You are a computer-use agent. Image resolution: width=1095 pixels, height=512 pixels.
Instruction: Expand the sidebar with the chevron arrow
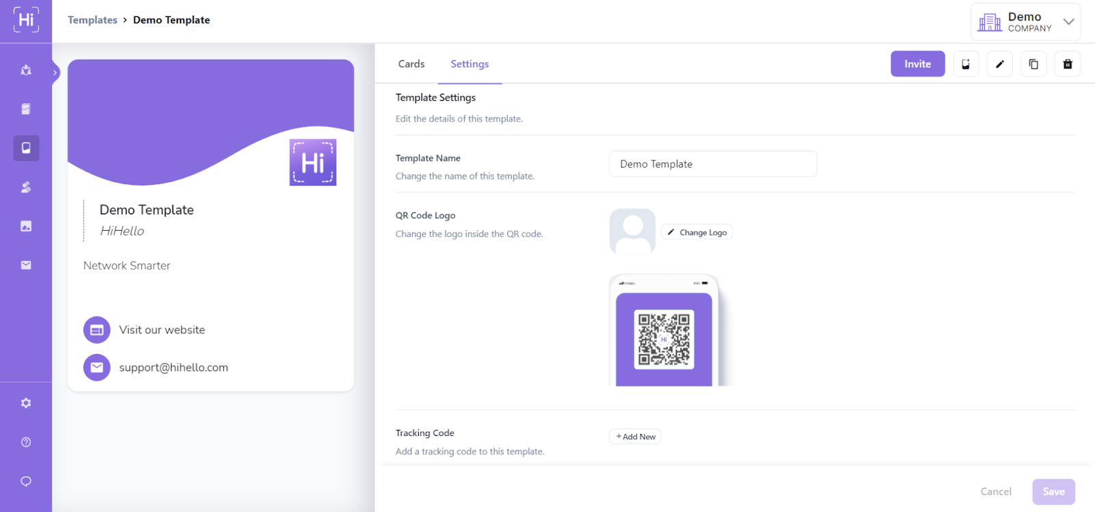55,72
